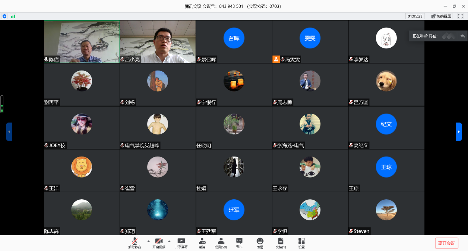Expand audio options arrow beside 解除静音

tap(148, 241)
